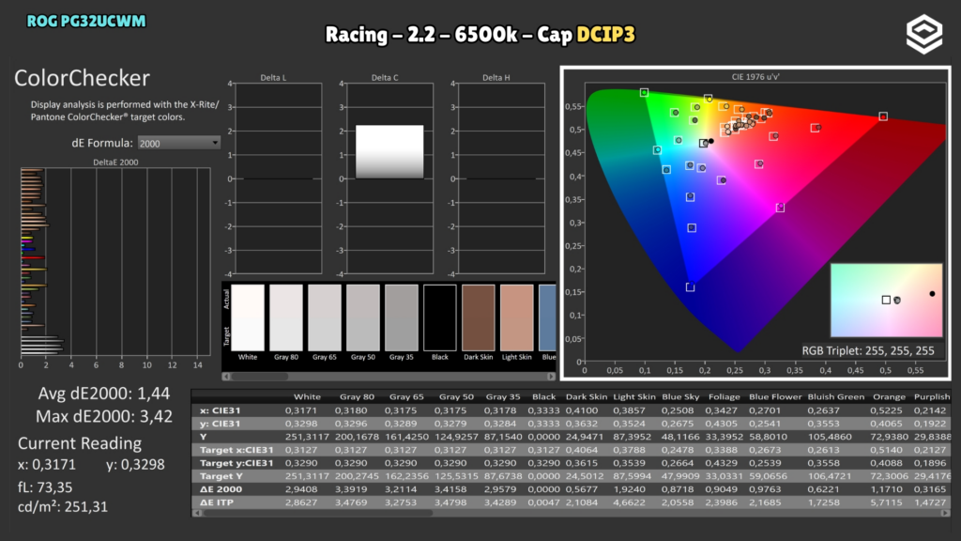
Task: Click swatch strip right scroll arrow
Action: coord(551,377)
